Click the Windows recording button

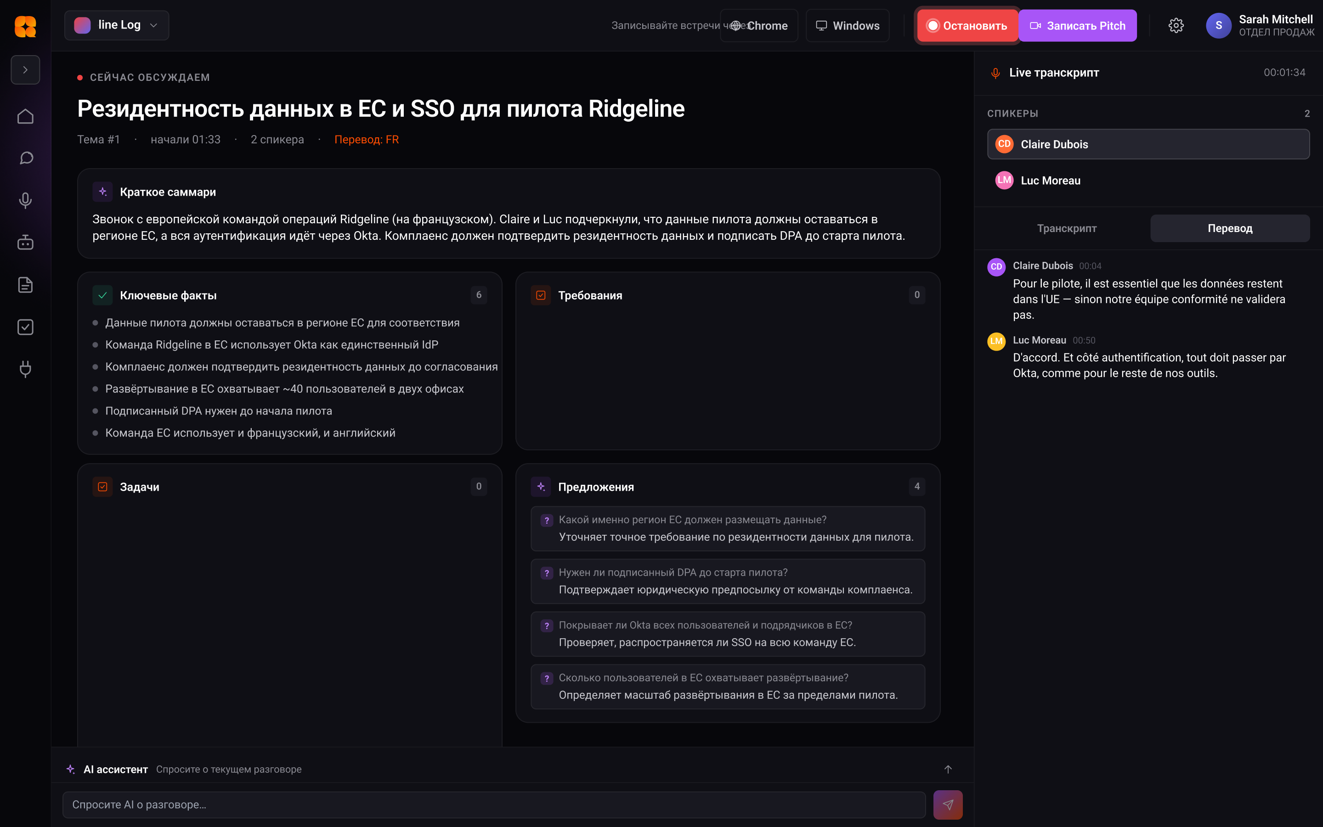pos(848,26)
